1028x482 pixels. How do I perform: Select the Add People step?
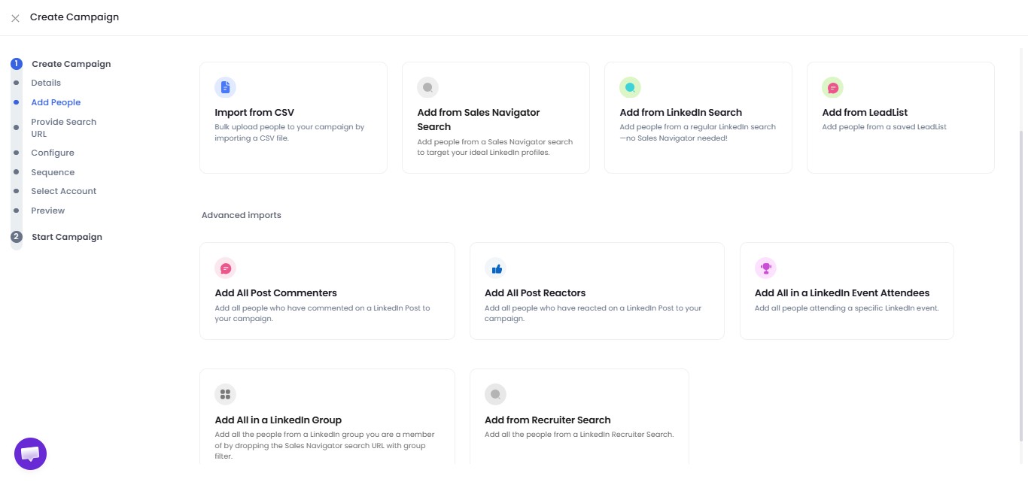56,102
